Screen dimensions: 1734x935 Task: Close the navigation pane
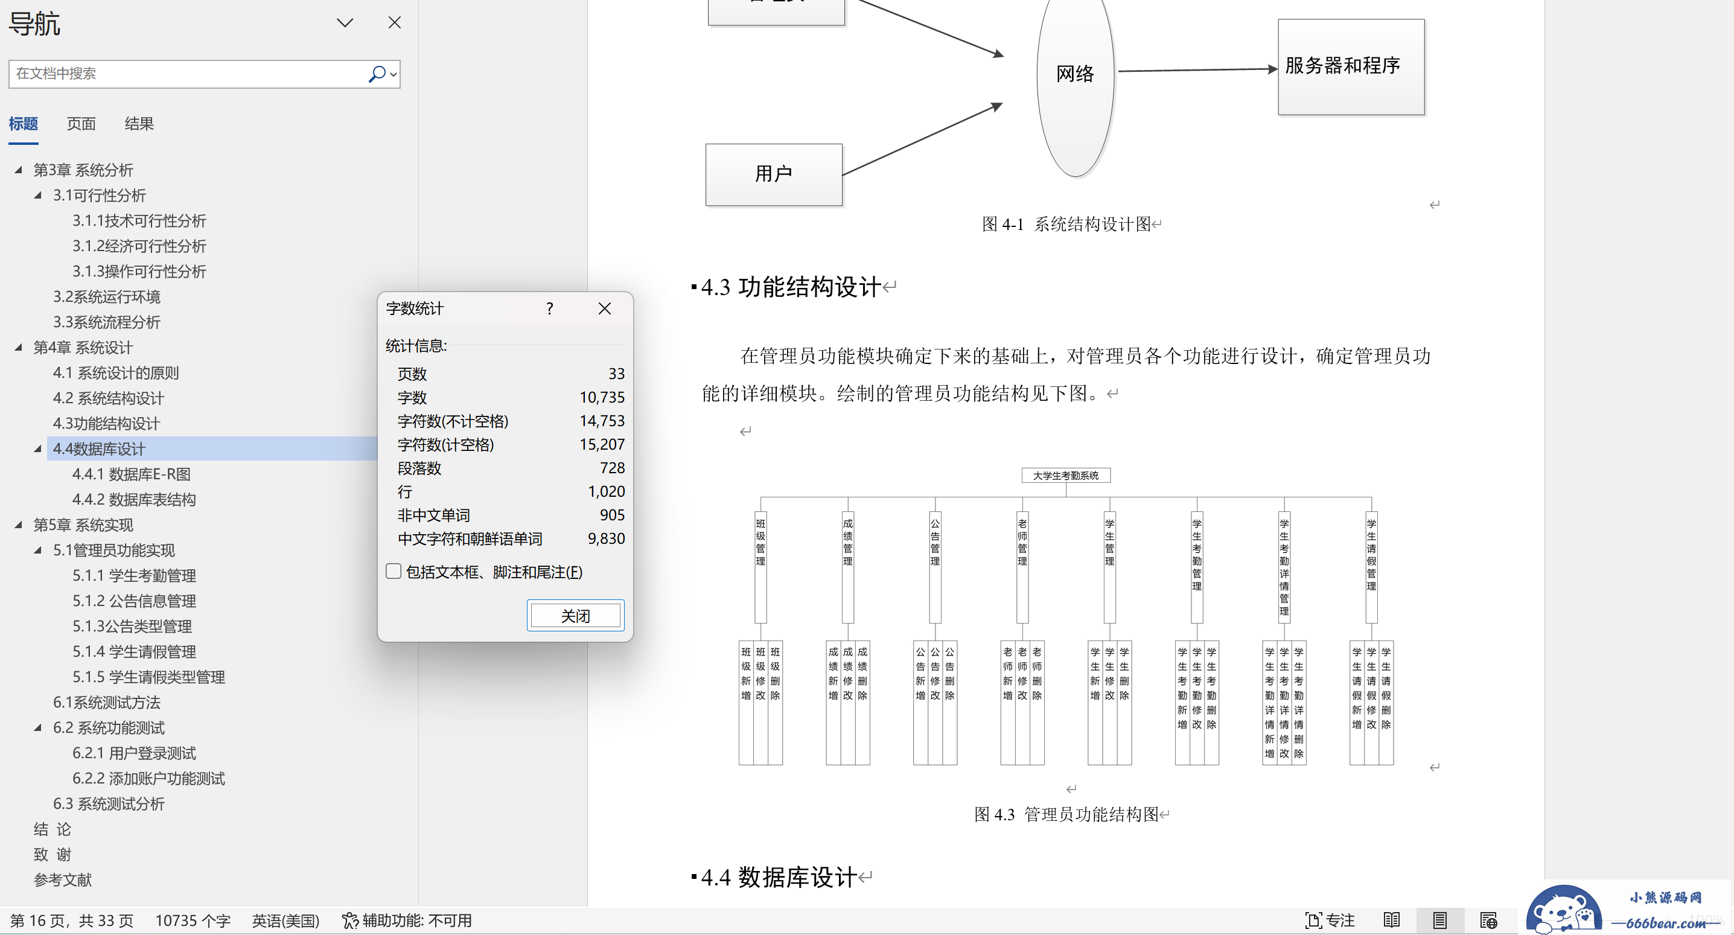coord(395,23)
